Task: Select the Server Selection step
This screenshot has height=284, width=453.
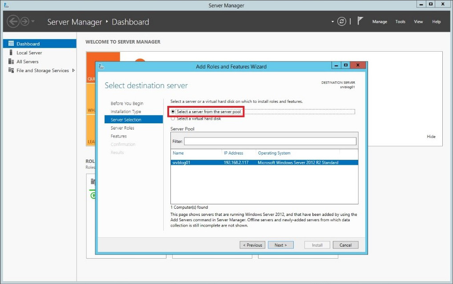Action: point(134,120)
